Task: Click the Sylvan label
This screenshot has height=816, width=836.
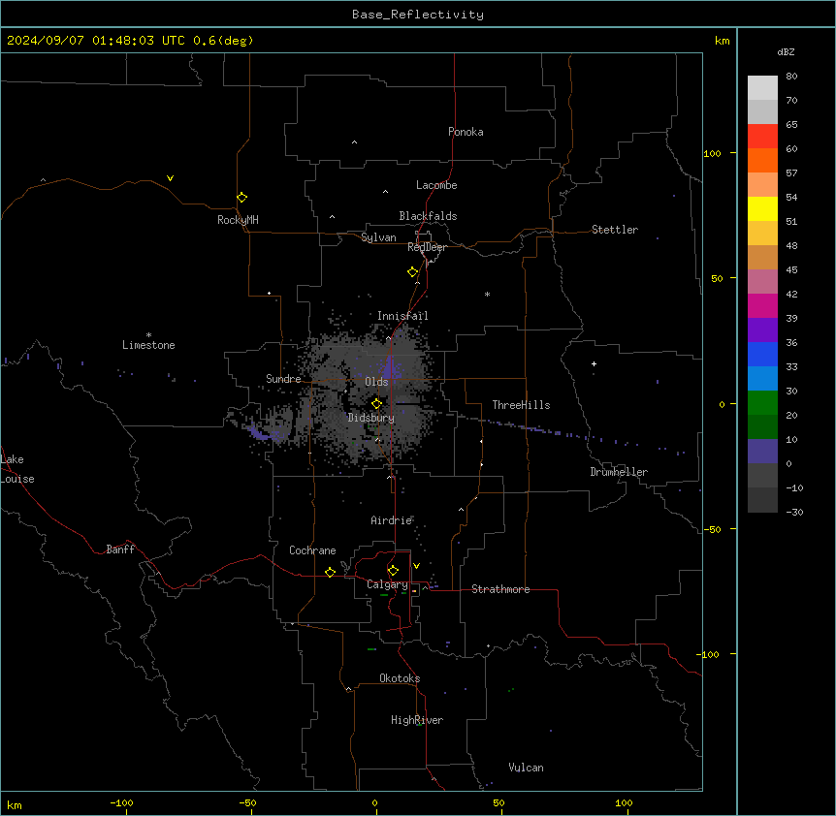Action: 378,237
